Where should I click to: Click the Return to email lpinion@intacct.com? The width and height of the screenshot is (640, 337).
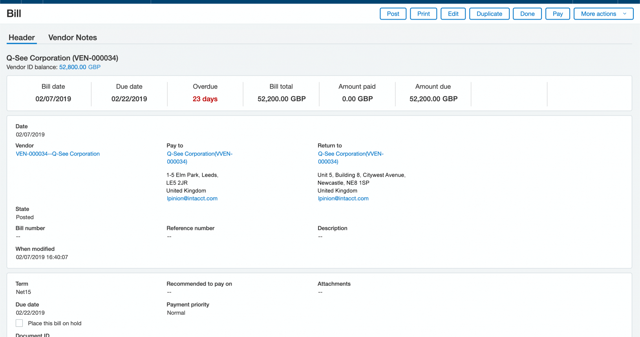343,198
